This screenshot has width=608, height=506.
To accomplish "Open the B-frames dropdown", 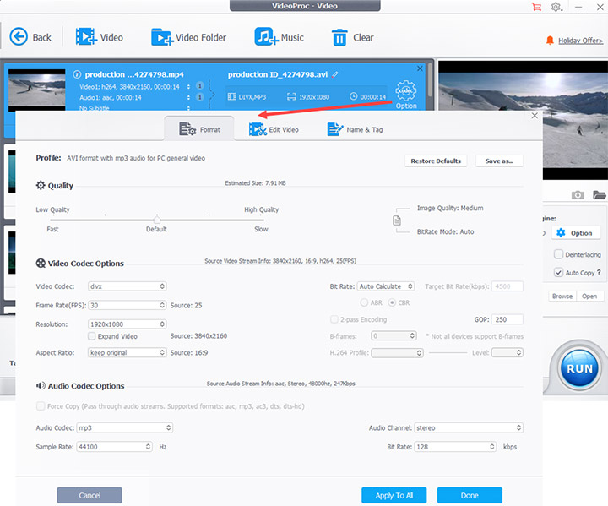I will (394, 335).
